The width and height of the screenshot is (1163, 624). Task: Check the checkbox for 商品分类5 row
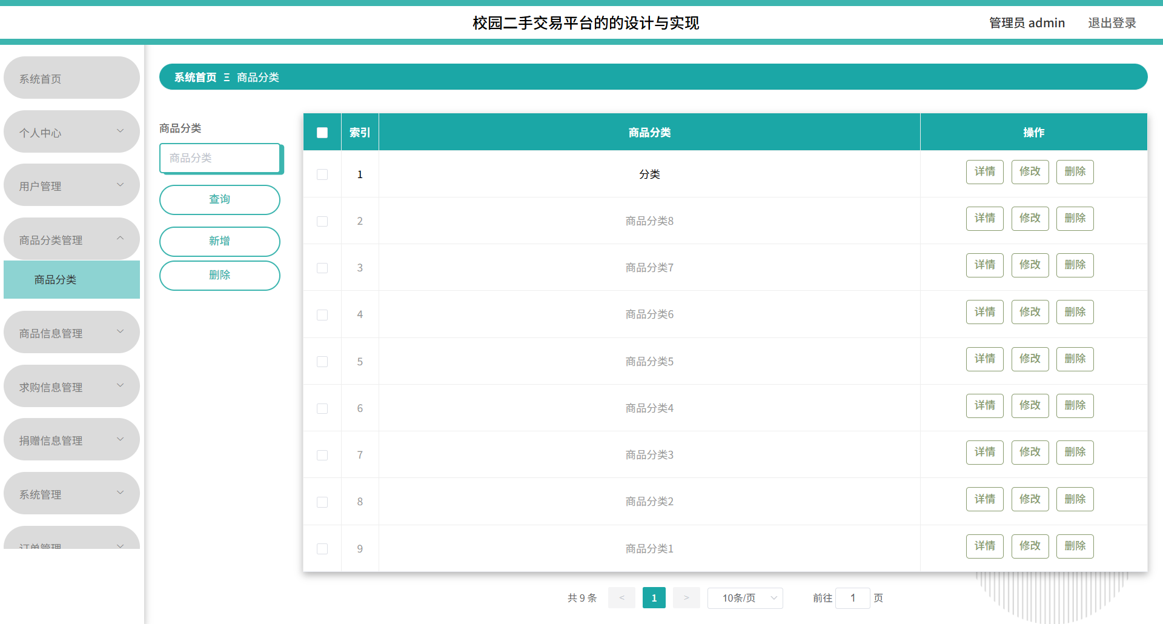(x=322, y=361)
